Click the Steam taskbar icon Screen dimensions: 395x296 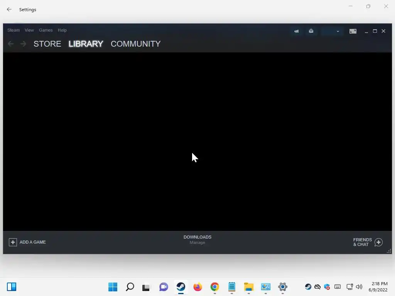[x=181, y=287]
